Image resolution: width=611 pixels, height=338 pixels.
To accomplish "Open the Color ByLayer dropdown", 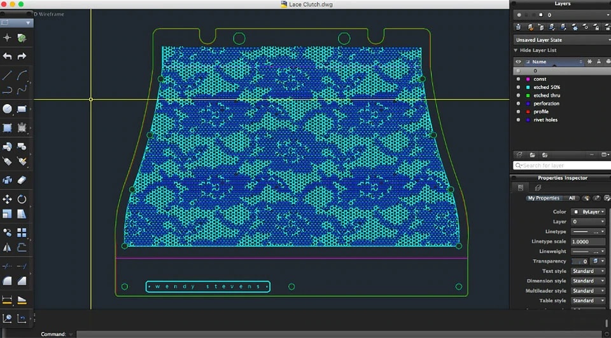I will (588, 212).
